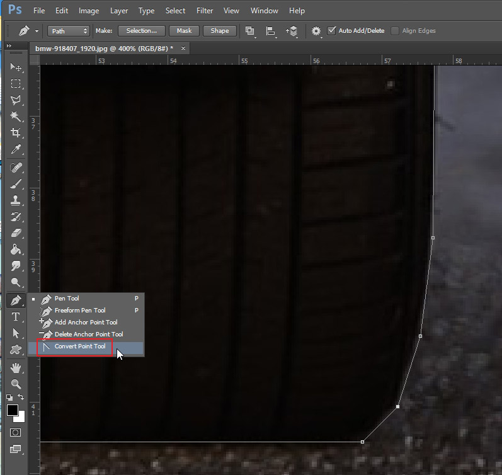
Task: Choose Delete Anchor Point Tool
Action: click(x=86, y=334)
